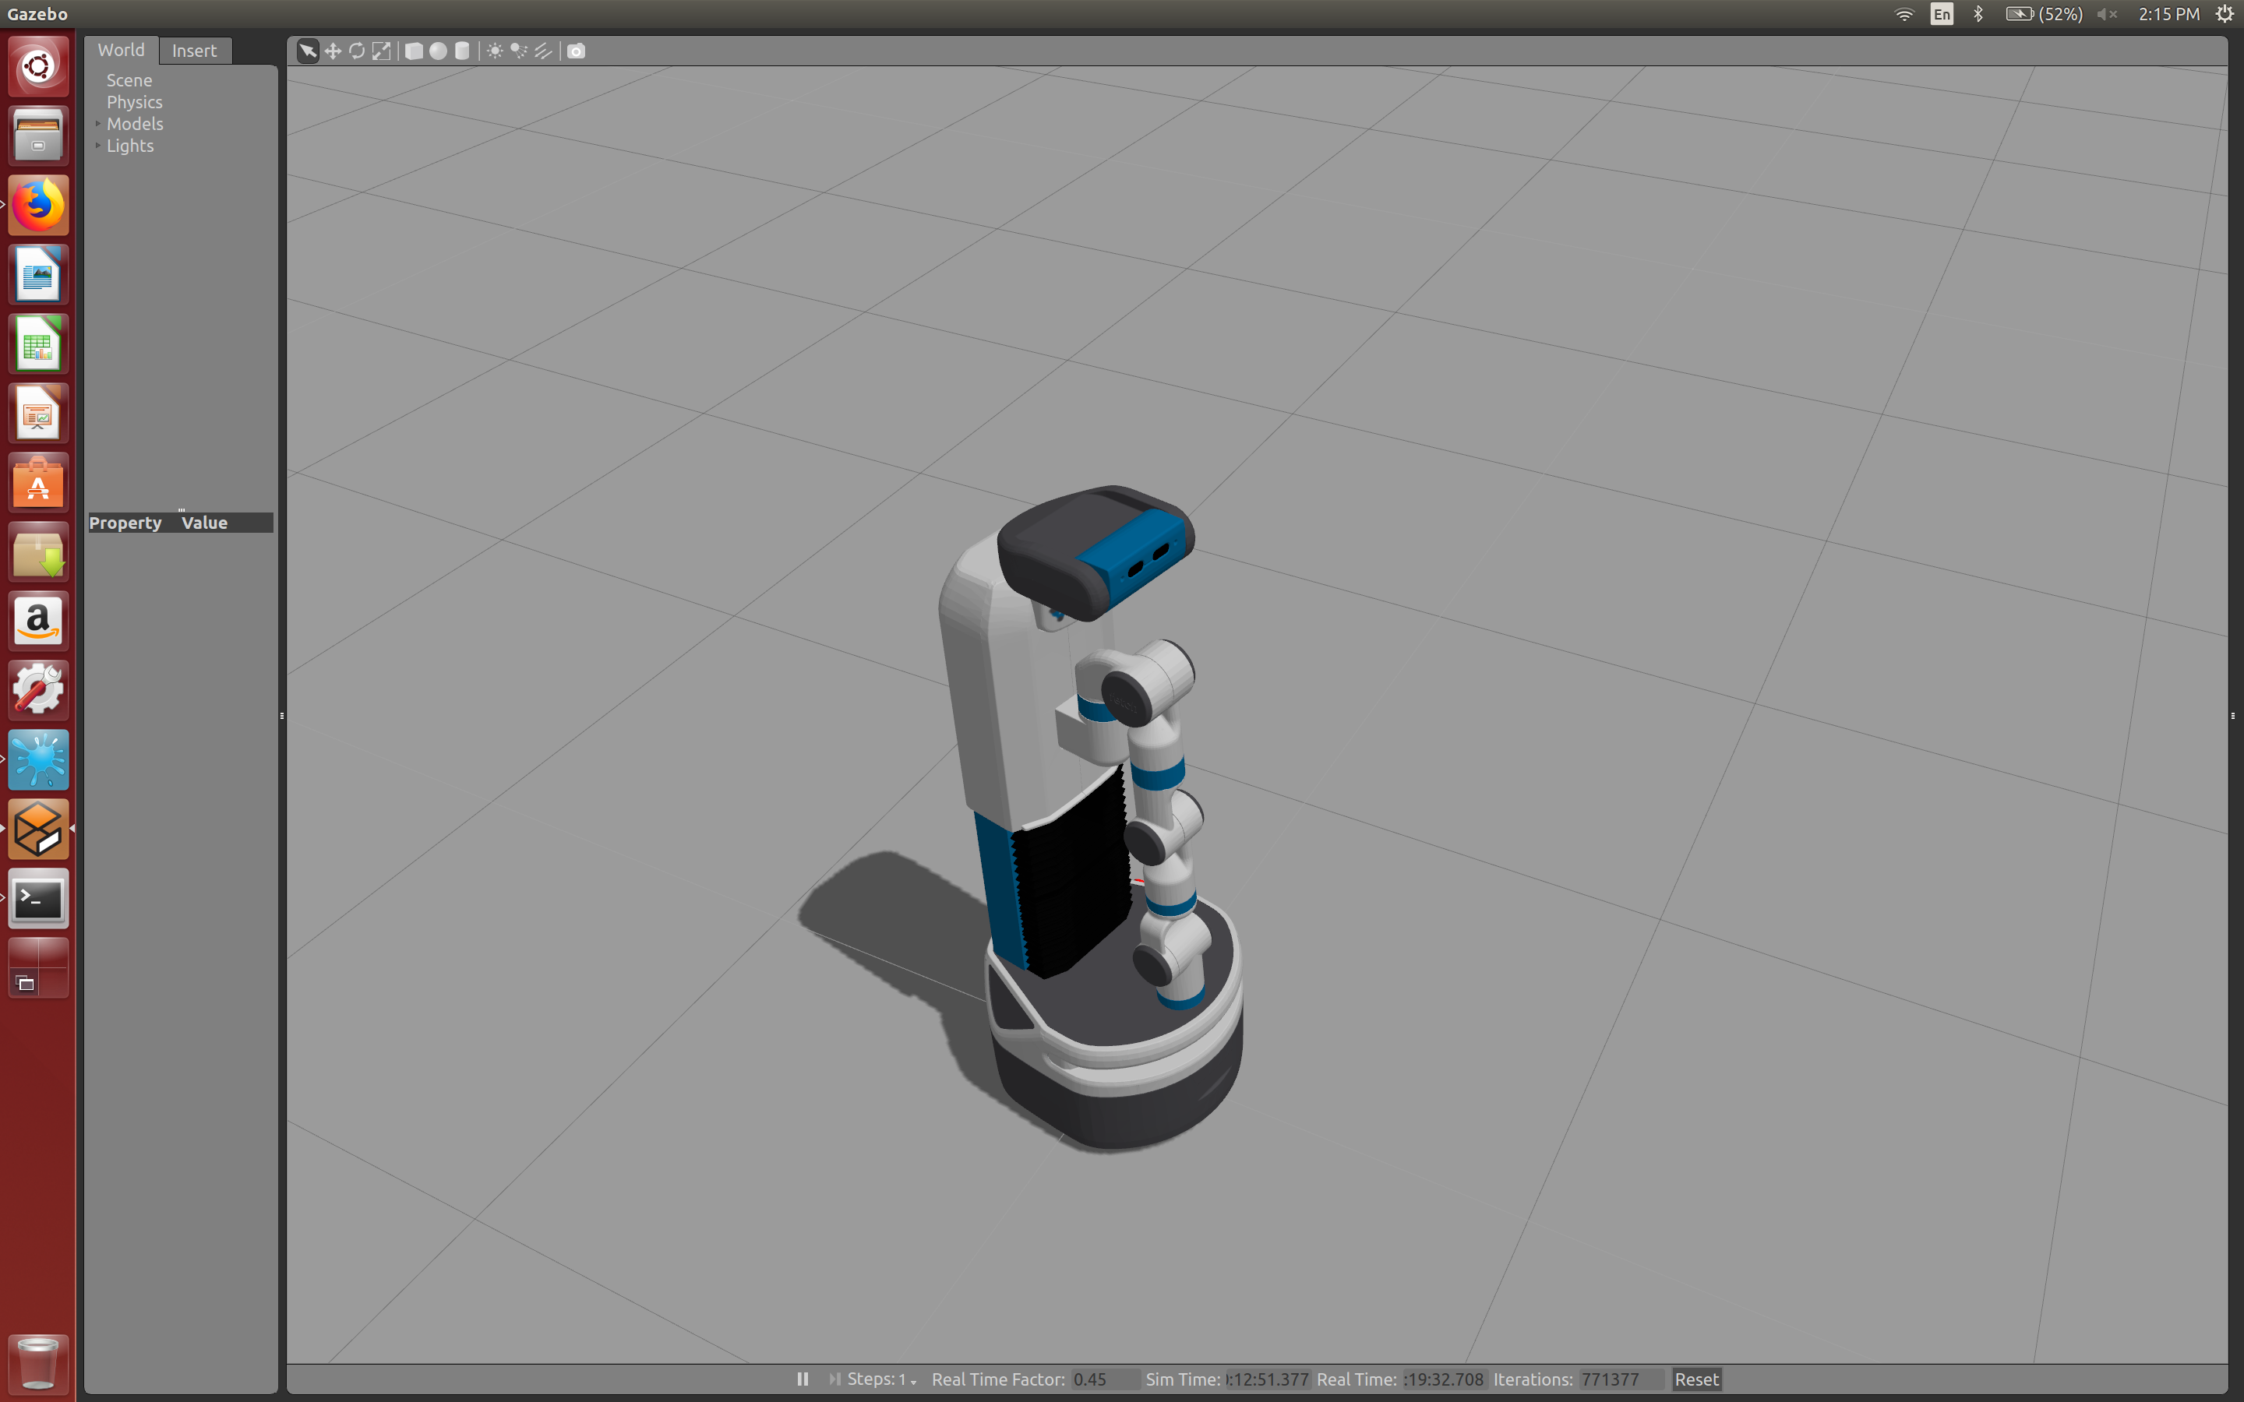The width and height of the screenshot is (2244, 1402).
Task: Expand the Lights tree node
Action: pyautogui.click(x=97, y=146)
